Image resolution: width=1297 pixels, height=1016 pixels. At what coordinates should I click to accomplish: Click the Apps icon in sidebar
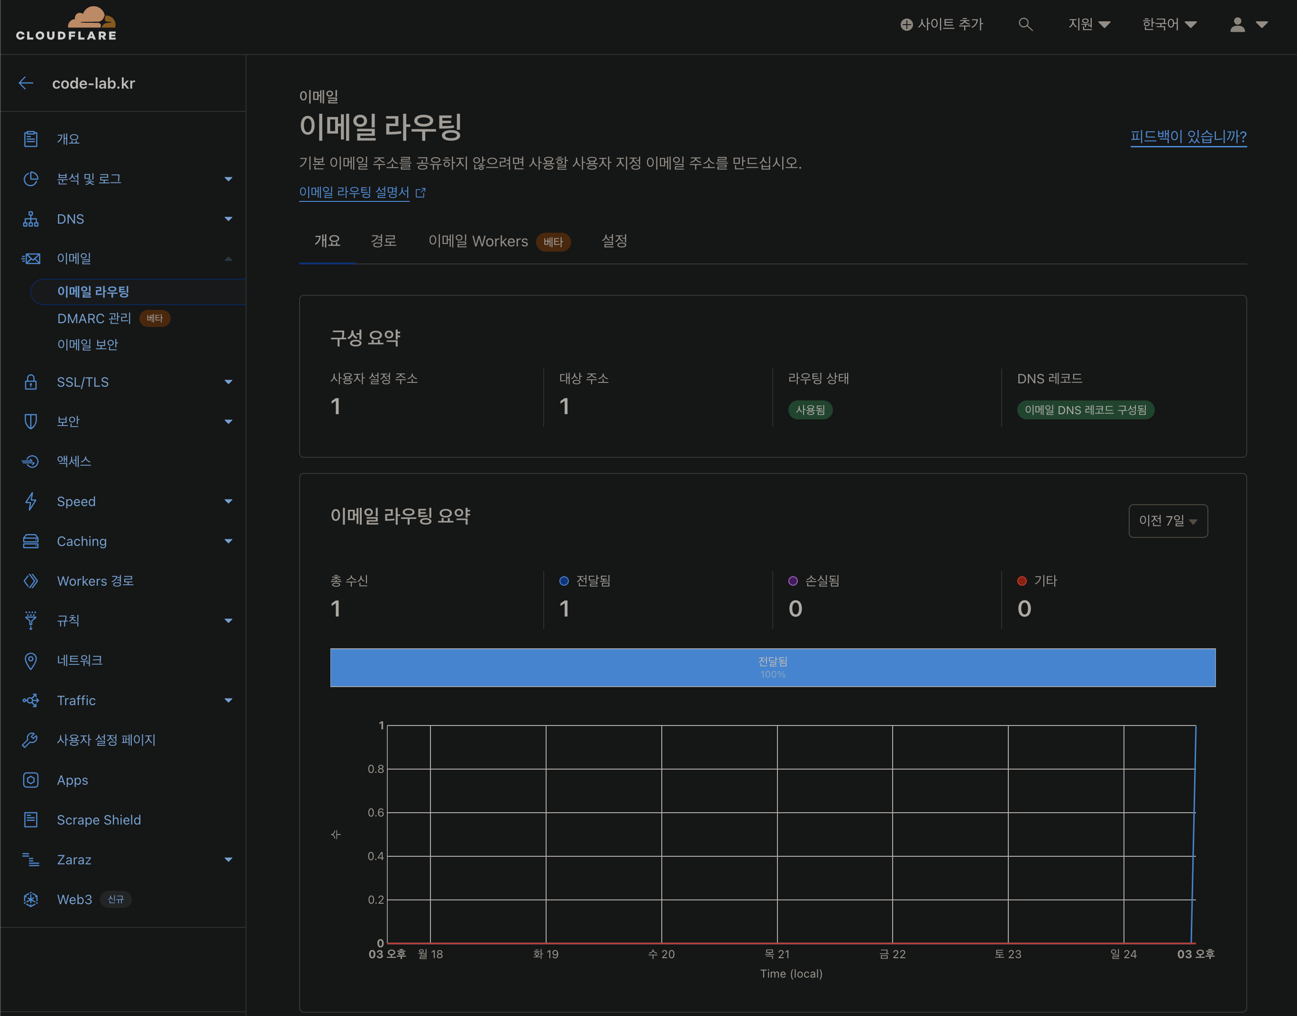(x=31, y=780)
